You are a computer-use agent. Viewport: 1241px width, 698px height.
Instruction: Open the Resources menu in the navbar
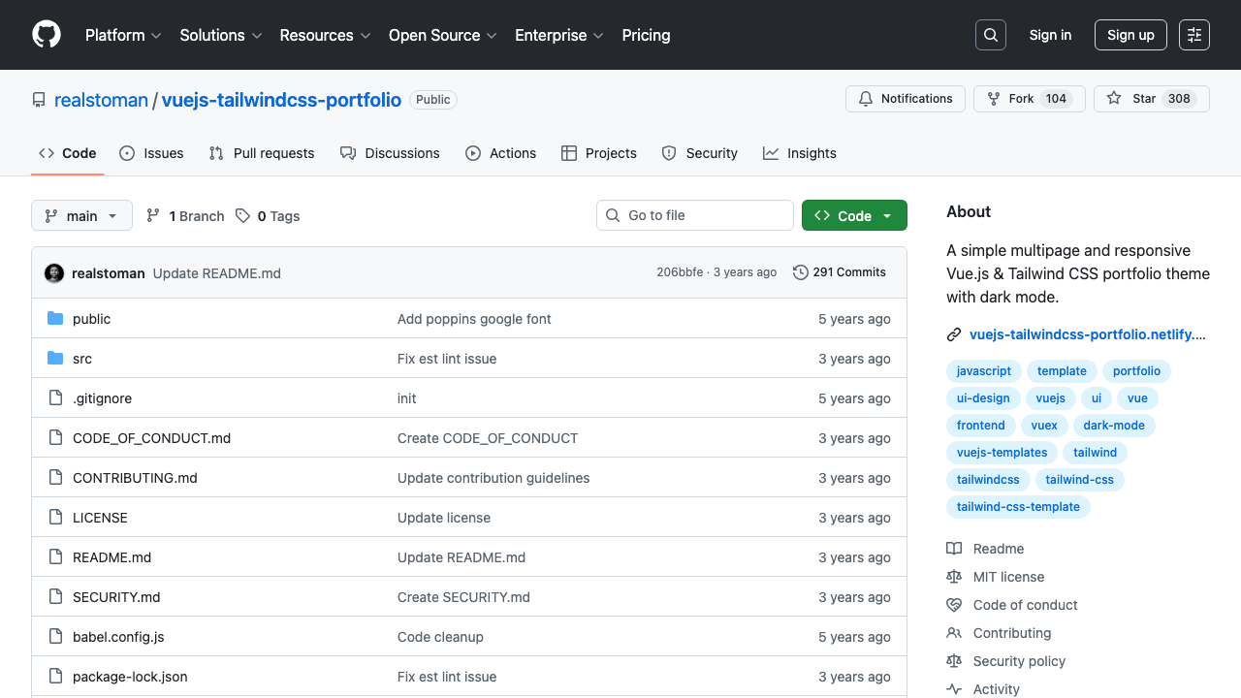[324, 35]
